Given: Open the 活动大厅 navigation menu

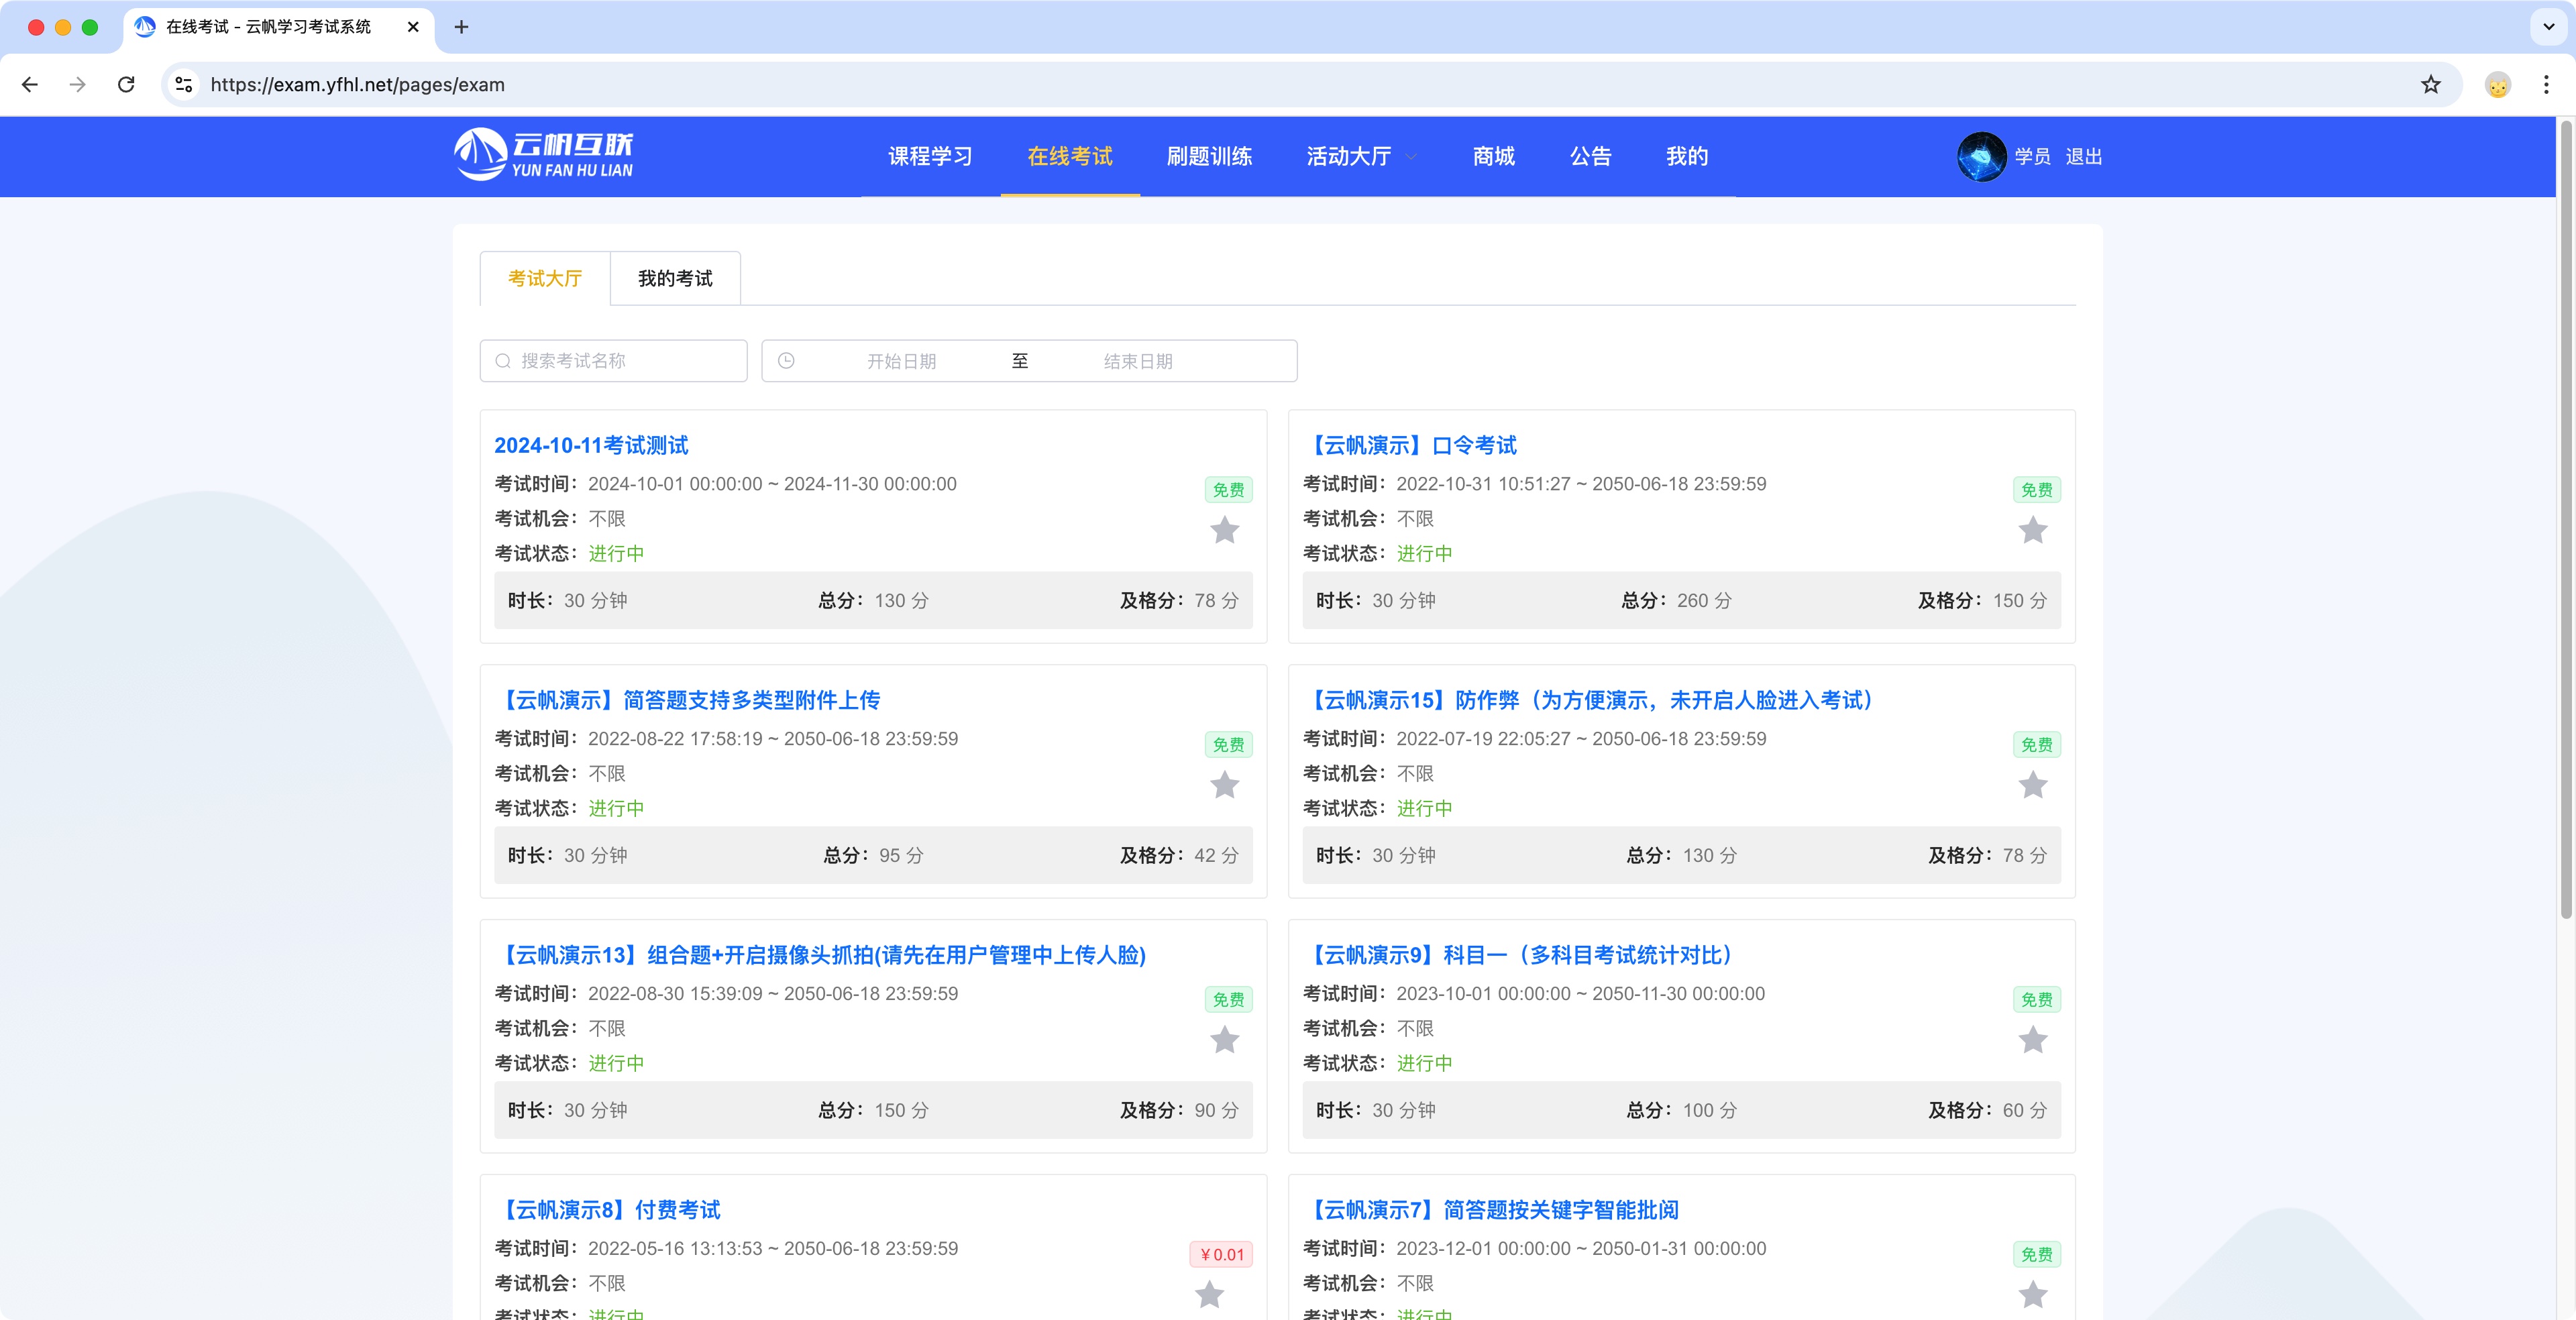Looking at the screenshot, I should pos(1348,157).
